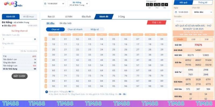Click the question mark help icon
The width and height of the screenshot is (215, 107).
tap(47, 92)
